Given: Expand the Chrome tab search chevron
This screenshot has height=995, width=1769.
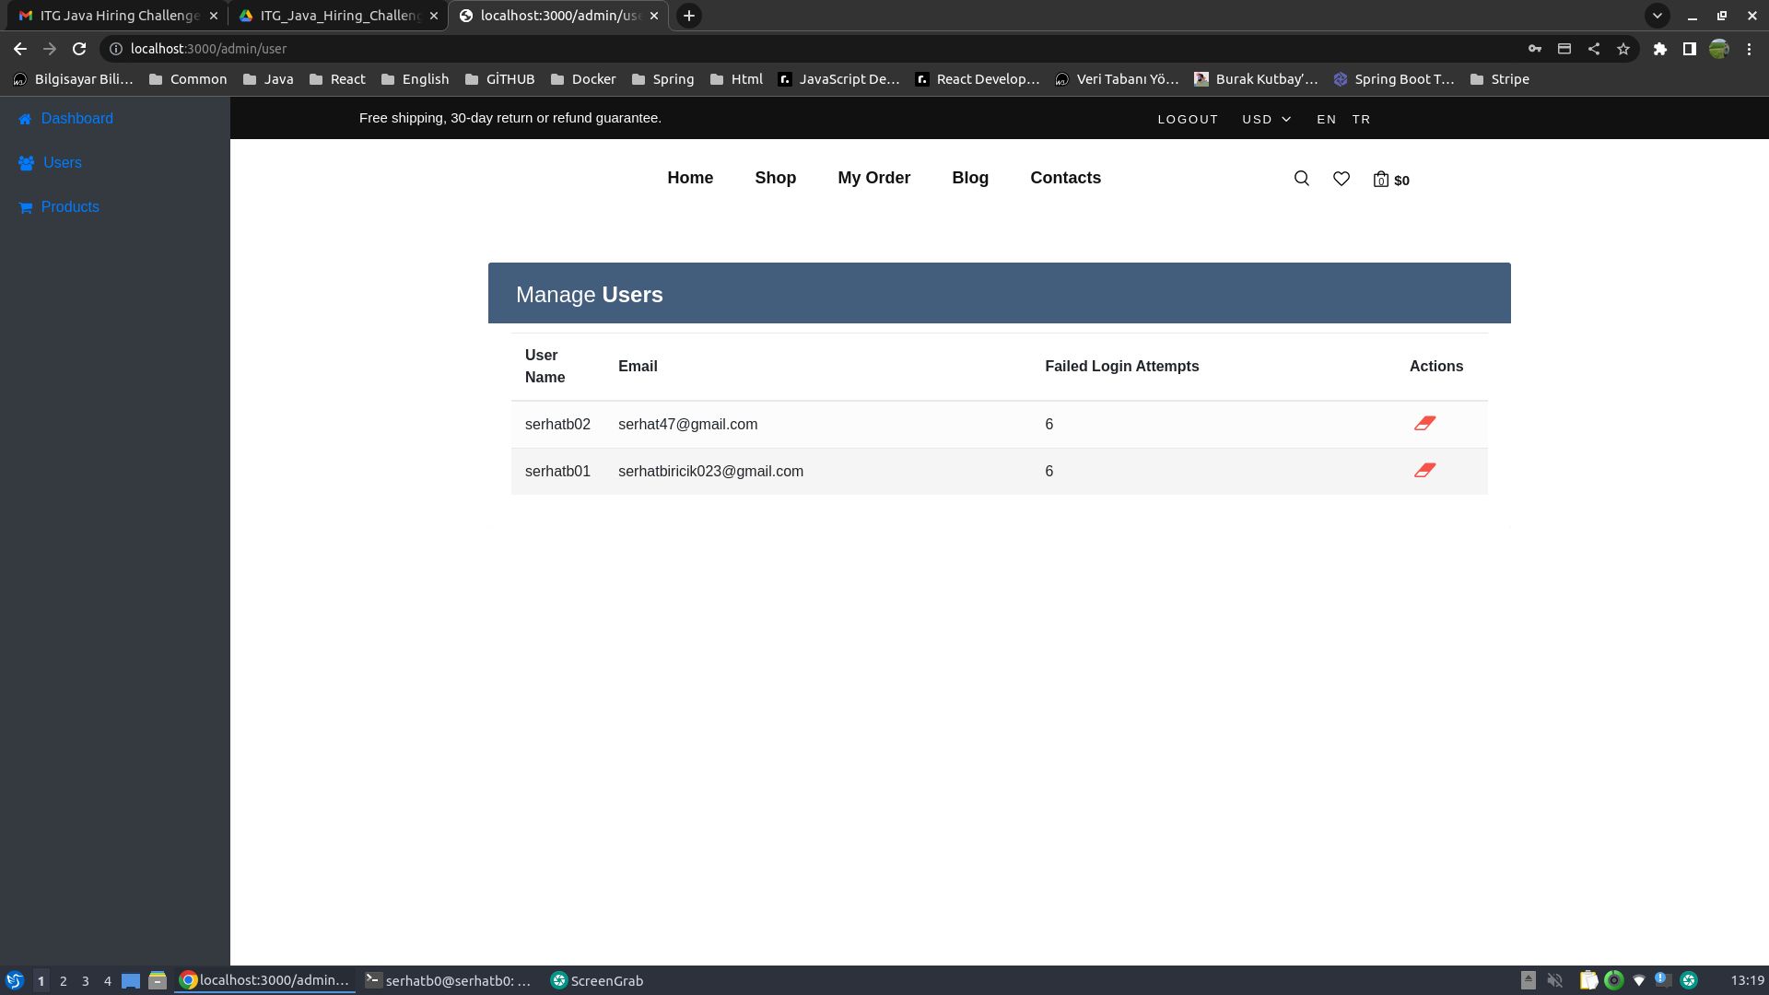Looking at the screenshot, I should 1657,15.
